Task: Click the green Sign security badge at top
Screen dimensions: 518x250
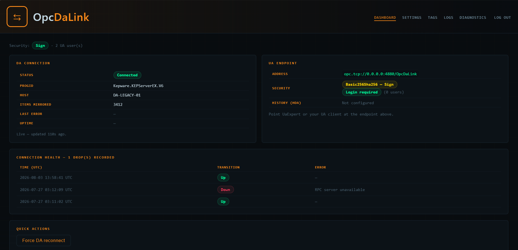Action: [x=40, y=45]
